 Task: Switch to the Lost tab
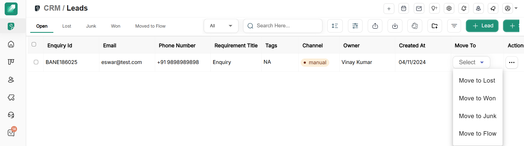pyautogui.click(x=67, y=26)
